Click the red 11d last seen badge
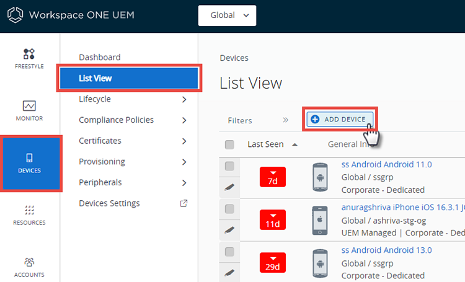The width and height of the screenshot is (465, 282). 273,220
